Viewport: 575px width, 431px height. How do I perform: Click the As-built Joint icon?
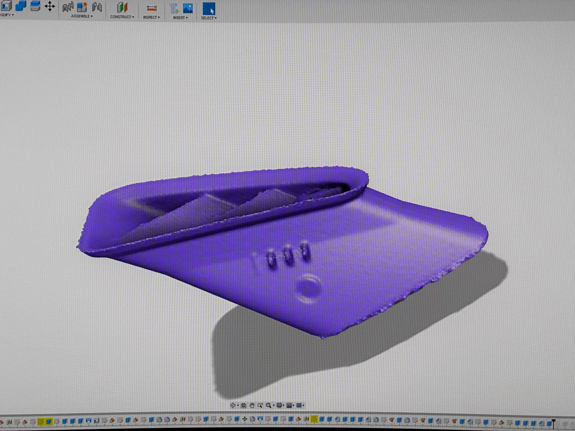97,7
